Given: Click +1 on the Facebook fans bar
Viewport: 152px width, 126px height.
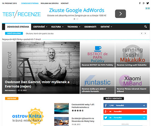Looking at the screenshot, I should click(x=144, y=106).
